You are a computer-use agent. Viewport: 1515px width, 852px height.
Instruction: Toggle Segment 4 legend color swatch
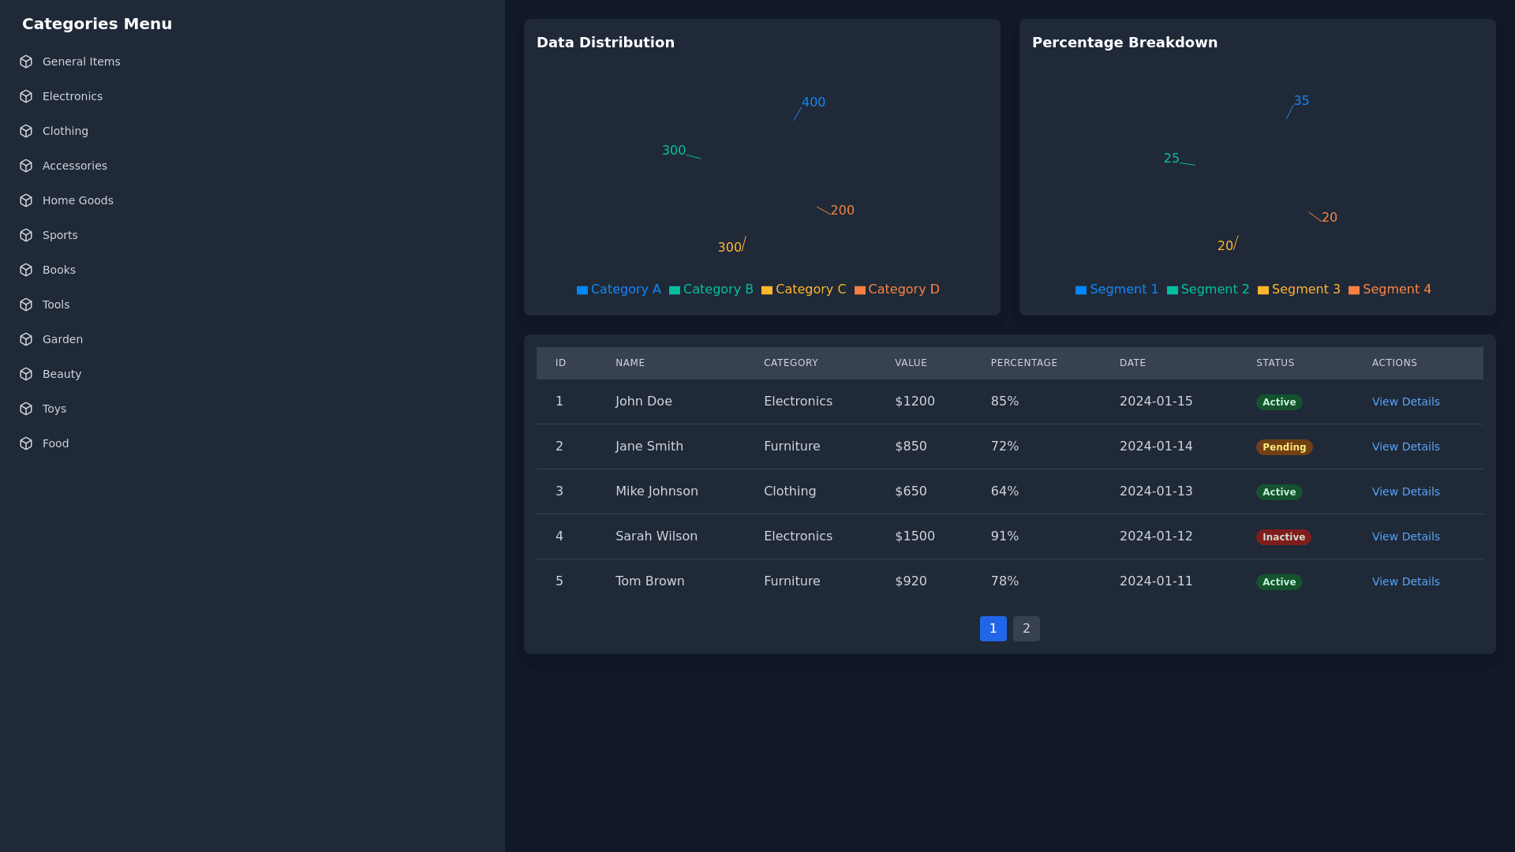(1354, 290)
